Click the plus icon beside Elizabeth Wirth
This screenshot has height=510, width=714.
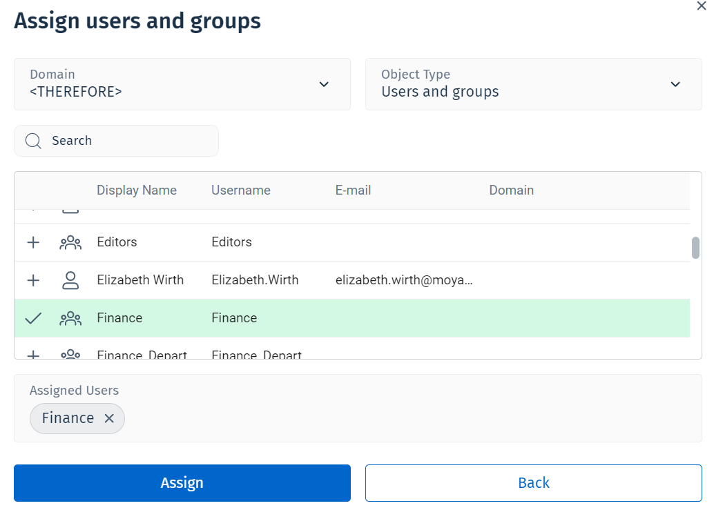33,280
